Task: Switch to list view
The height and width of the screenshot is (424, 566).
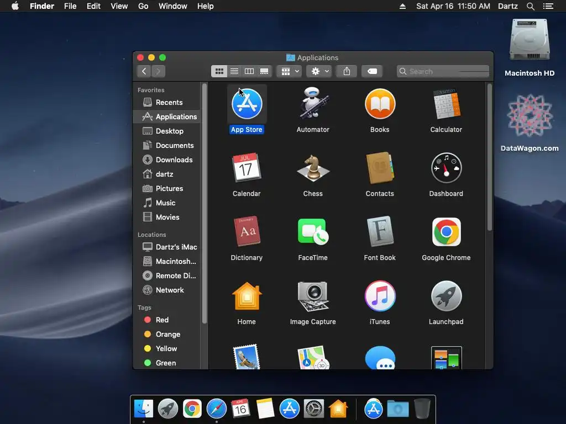Action: pyautogui.click(x=234, y=71)
